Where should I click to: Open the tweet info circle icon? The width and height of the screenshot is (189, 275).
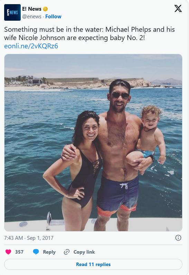point(178,238)
